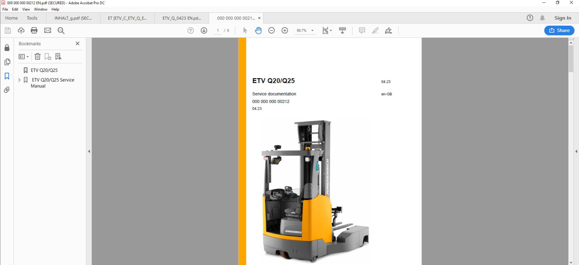Screen dimensions: 579x265
Task: Click Sign In link
Action: 563,18
